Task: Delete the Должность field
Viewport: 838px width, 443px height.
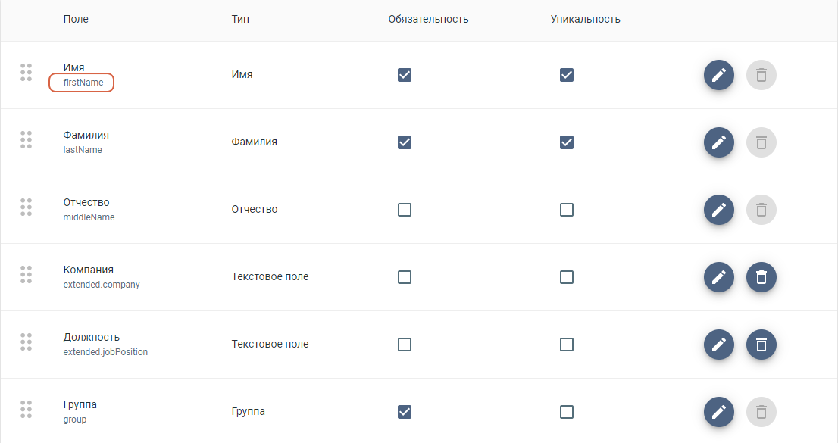Action: tap(761, 345)
